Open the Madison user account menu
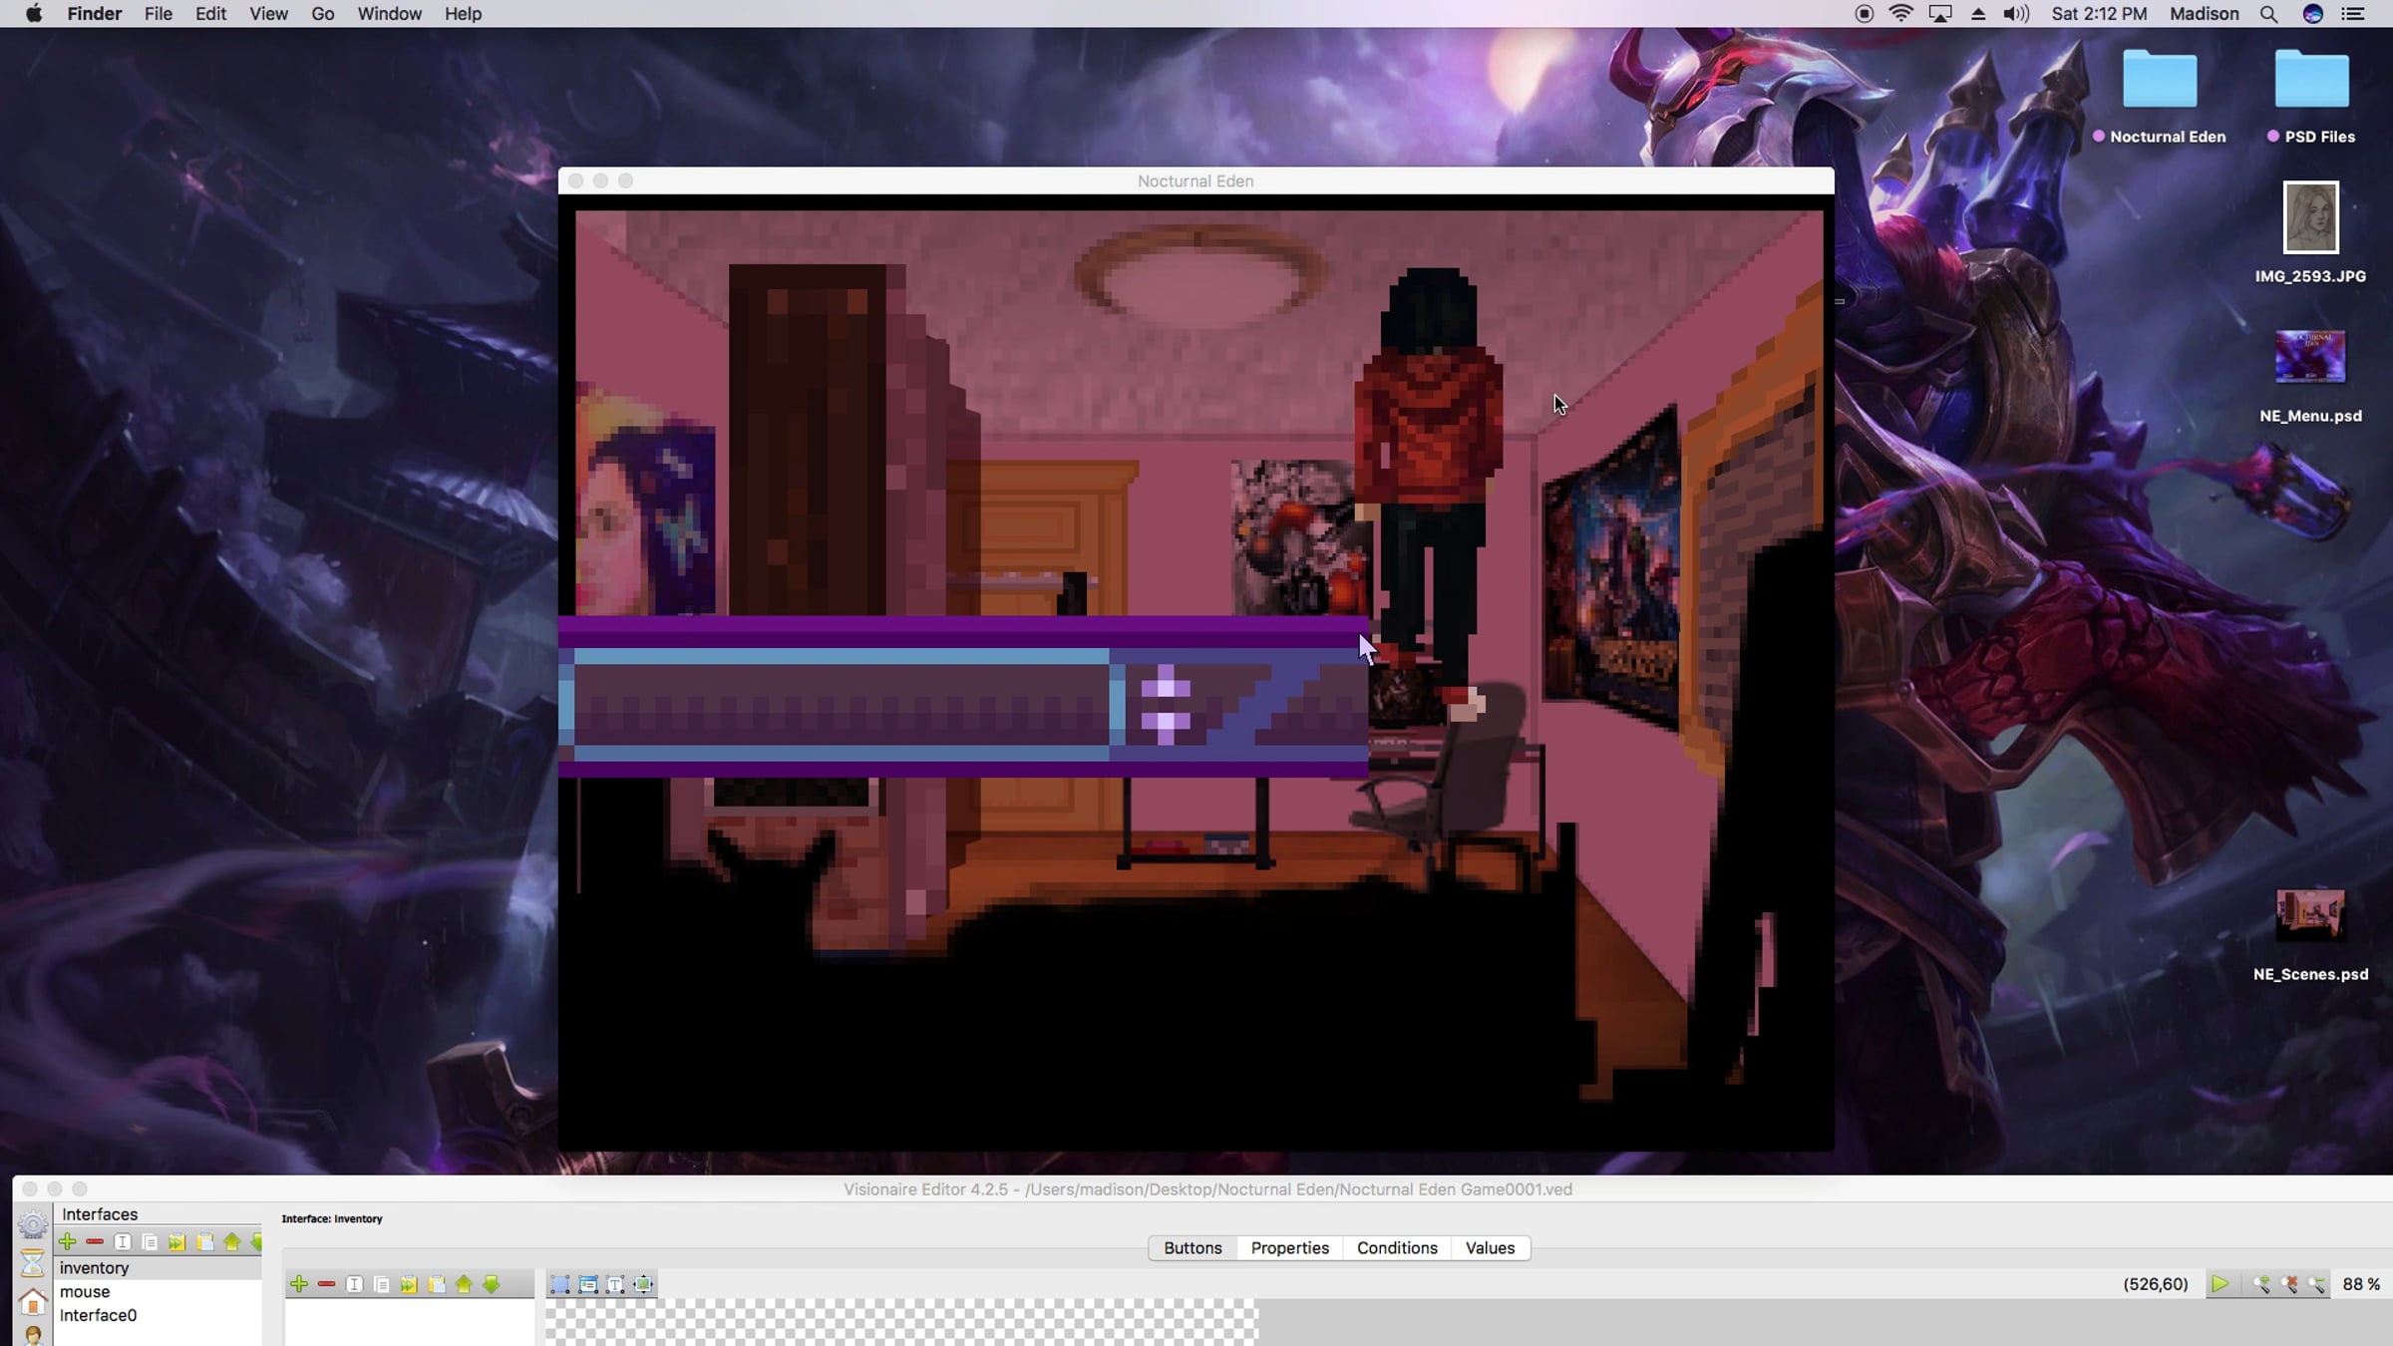The height and width of the screenshot is (1346, 2393). tap(2205, 14)
